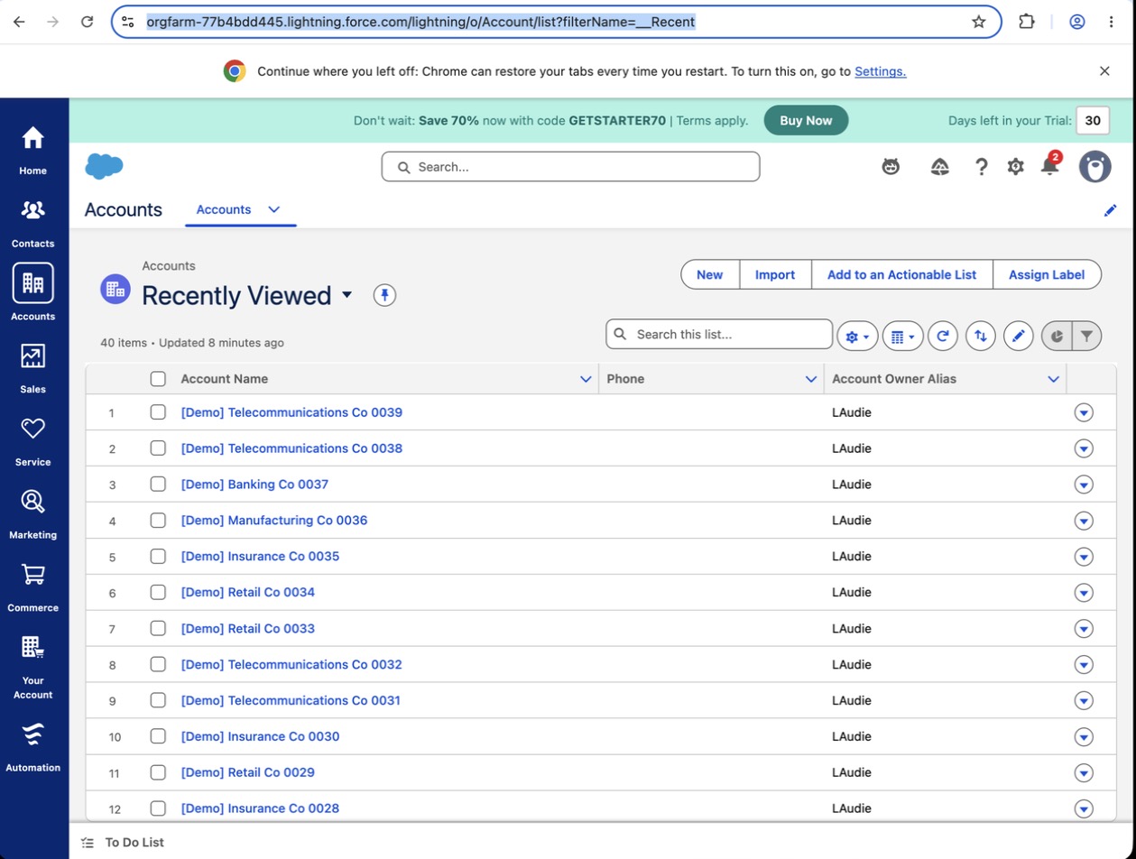Toggle the select all rows checkbox
Viewport: 1136px width, 859px height.
[158, 379]
